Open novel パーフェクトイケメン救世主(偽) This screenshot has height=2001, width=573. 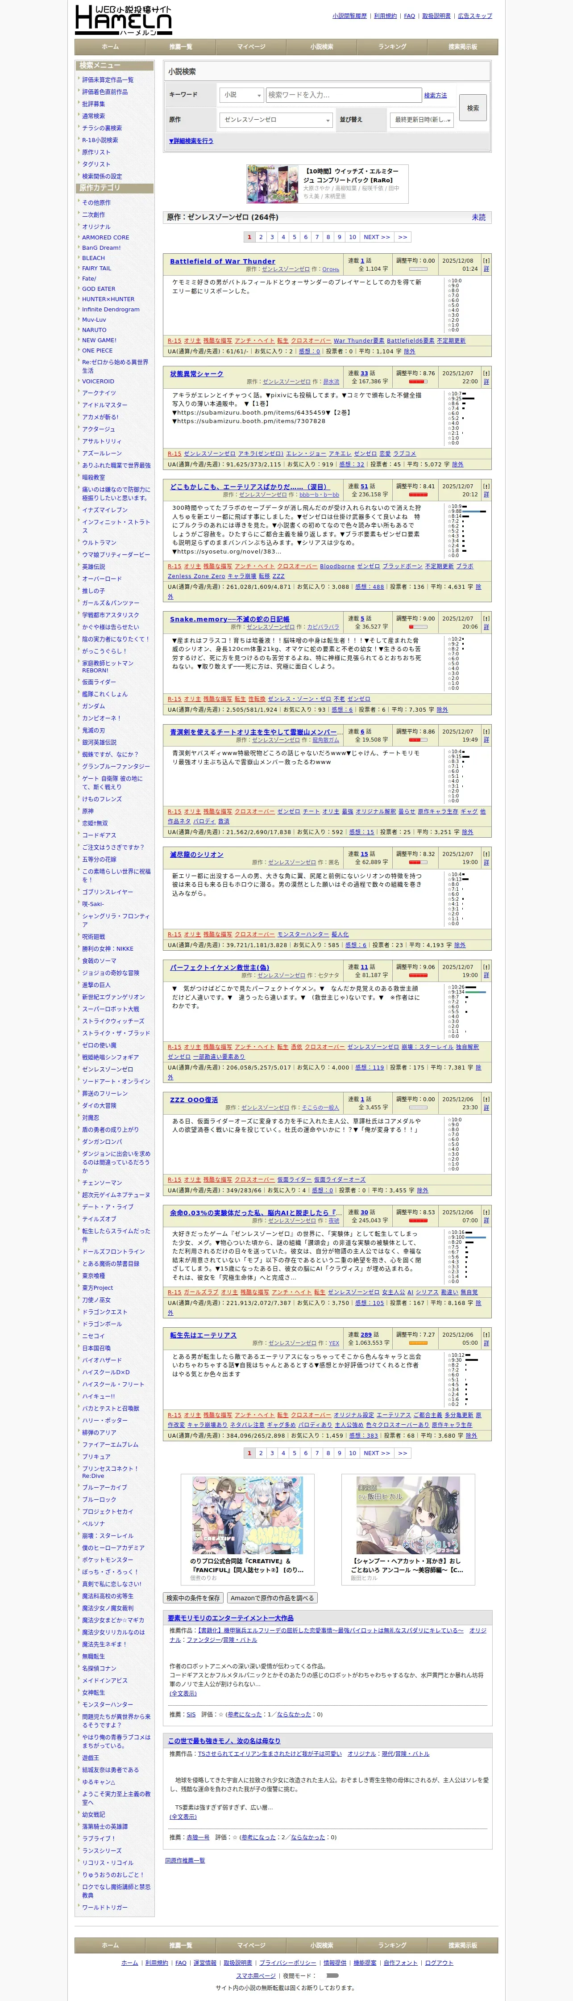[x=219, y=968]
